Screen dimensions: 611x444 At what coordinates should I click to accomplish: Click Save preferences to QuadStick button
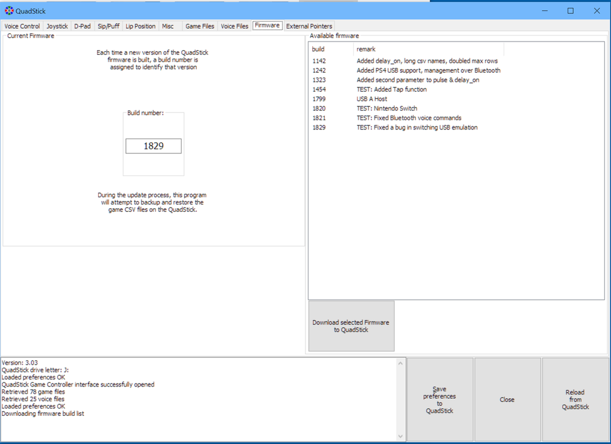439,399
